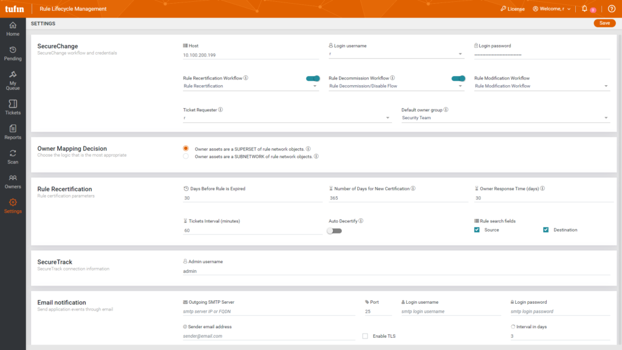The image size is (622, 350).
Task: Disable the Rule Recertification Workflow toggle
Action: pyautogui.click(x=313, y=78)
